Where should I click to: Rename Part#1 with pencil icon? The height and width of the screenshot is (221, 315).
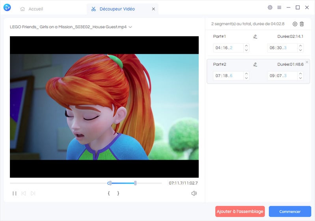(255, 37)
